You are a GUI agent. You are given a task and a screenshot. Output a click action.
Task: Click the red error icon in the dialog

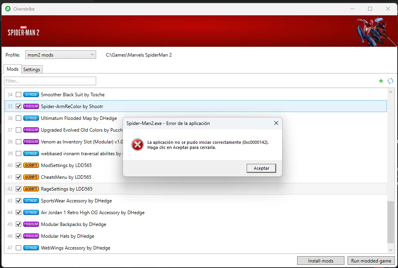[137, 145]
